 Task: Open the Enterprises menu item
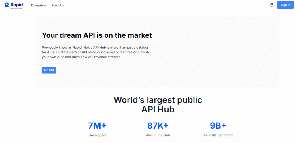pyautogui.click(x=39, y=5)
